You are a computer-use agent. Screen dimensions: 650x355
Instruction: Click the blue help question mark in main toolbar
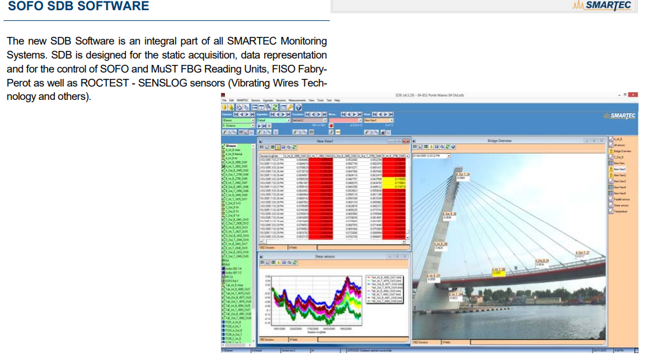pos(299,108)
